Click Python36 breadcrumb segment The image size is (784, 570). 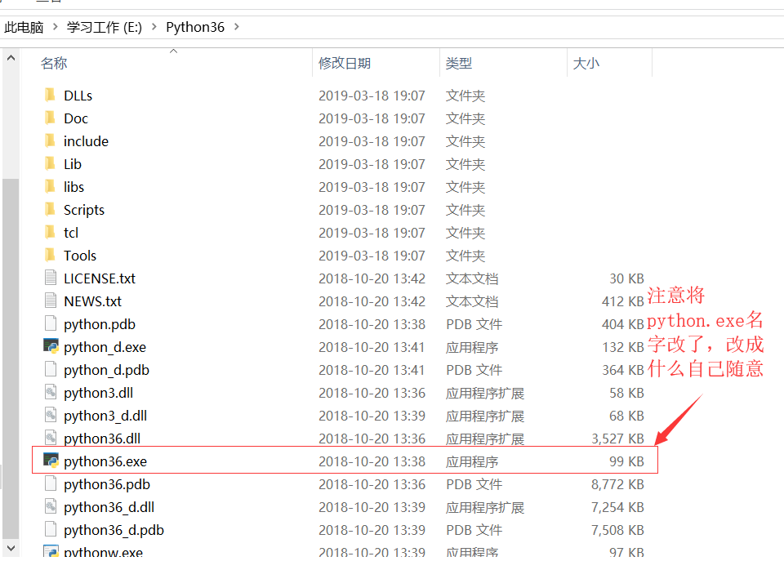[195, 27]
